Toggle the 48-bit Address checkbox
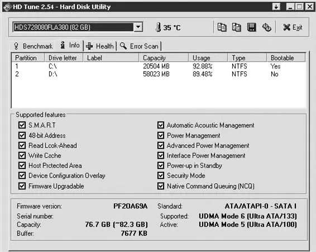This screenshot has height=252, width=316. 22,135
